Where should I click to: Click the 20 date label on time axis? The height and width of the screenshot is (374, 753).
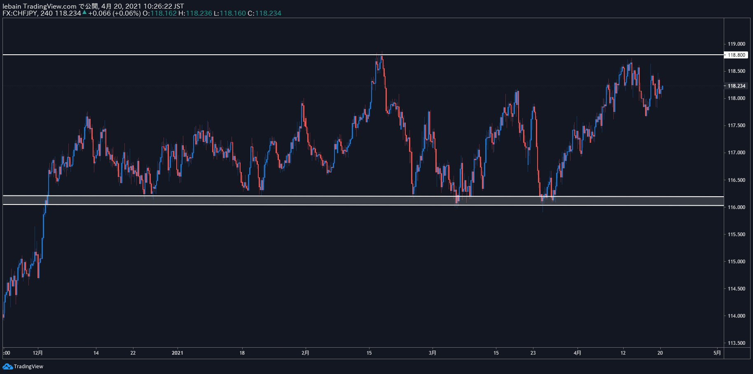click(x=660, y=353)
